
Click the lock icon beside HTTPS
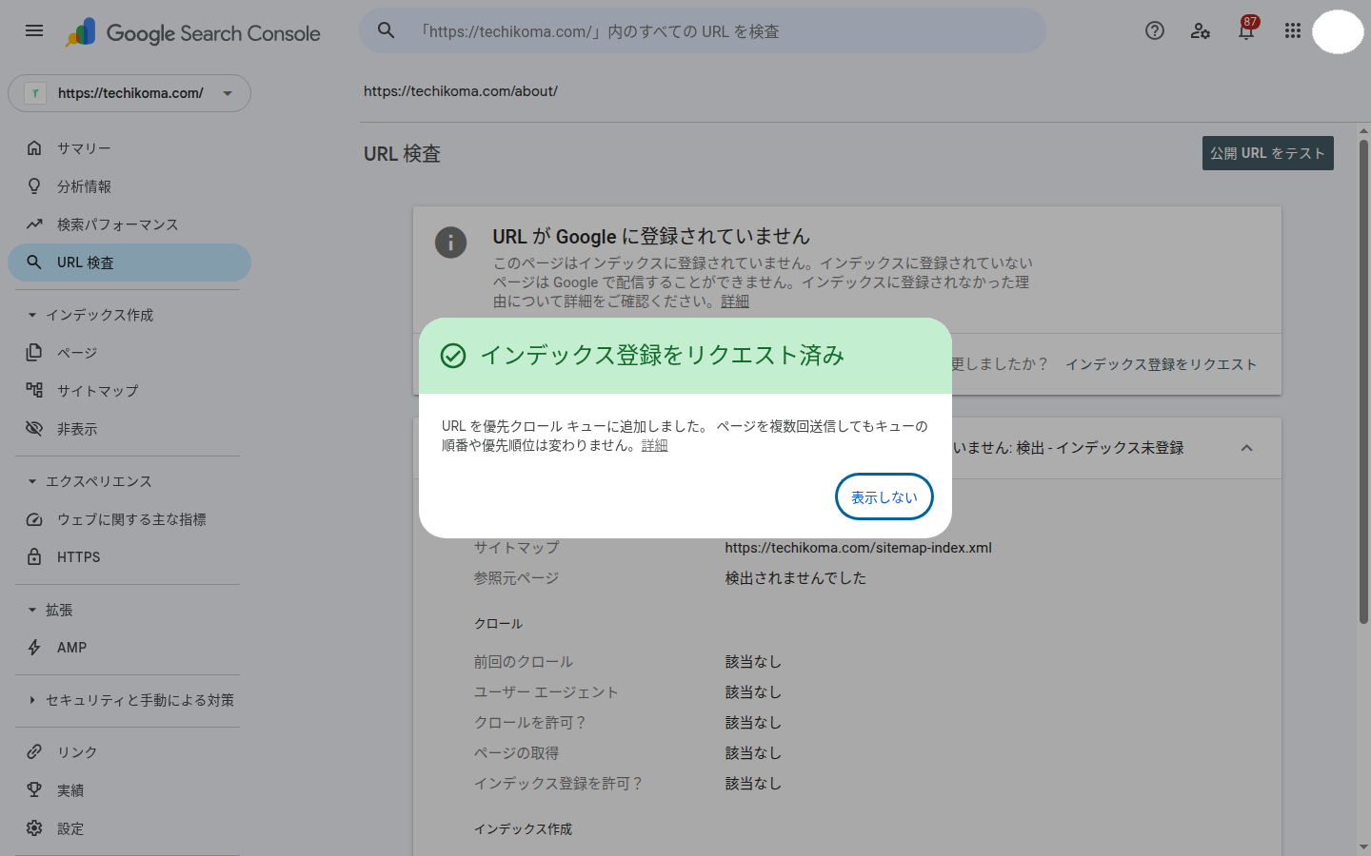pos(34,556)
